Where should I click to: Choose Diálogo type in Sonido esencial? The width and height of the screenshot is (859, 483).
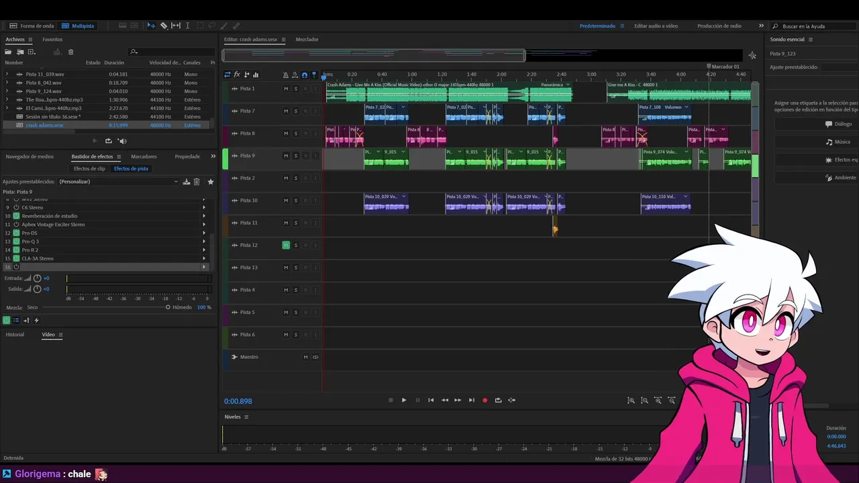pos(838,124)
